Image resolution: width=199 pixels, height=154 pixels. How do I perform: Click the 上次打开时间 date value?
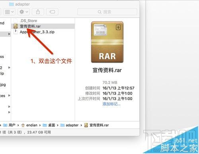click(117, 99)
